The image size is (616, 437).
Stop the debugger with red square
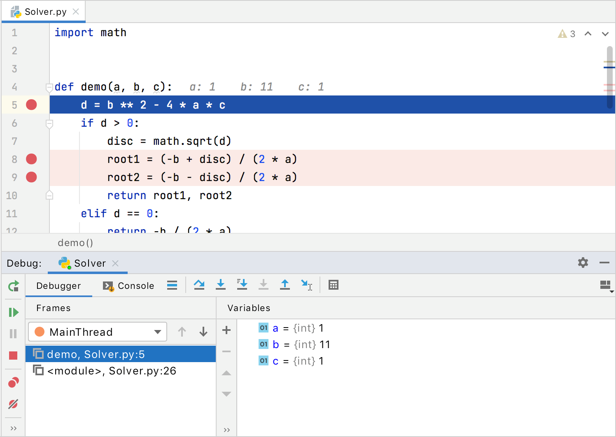[14, 355]
